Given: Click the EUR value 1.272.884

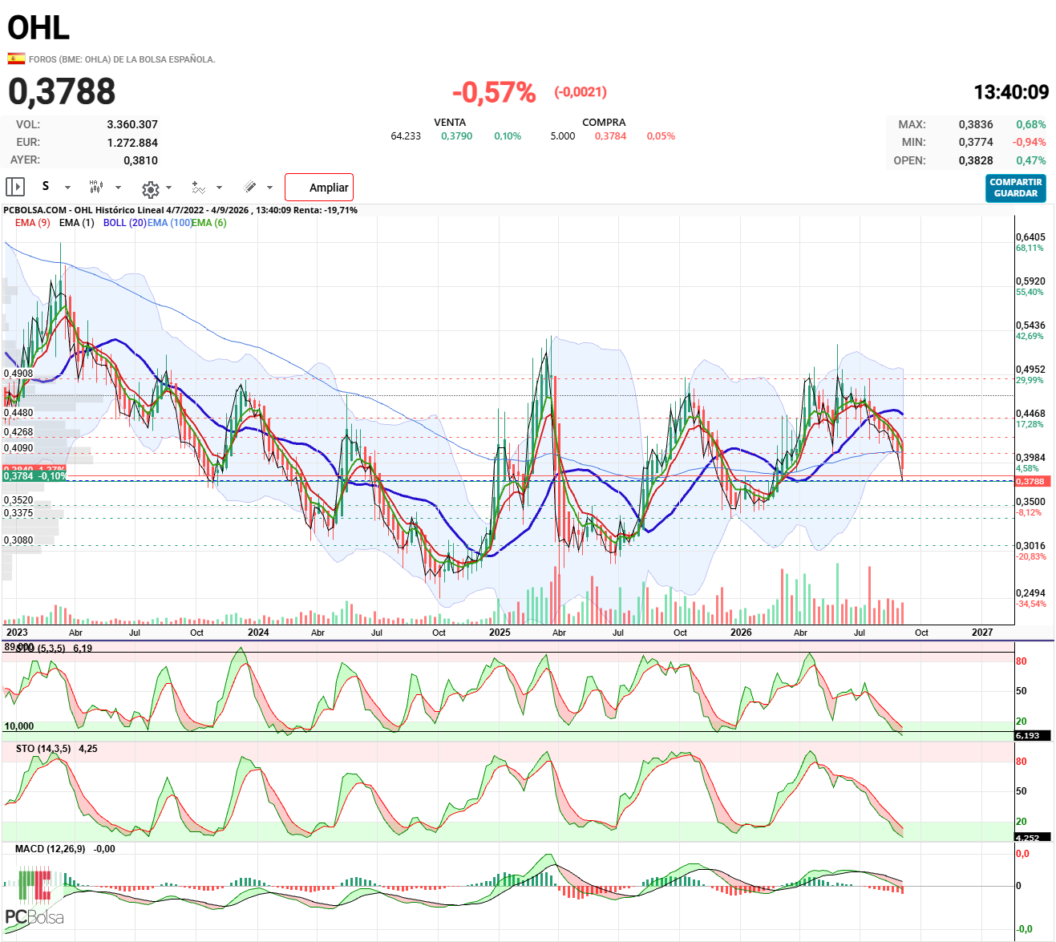Looking at the screenshot, I should [x=132, y=143].
